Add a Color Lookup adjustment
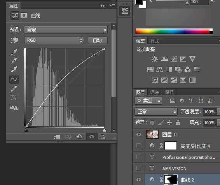Screen dimensions: 220x185 point(197,69)
